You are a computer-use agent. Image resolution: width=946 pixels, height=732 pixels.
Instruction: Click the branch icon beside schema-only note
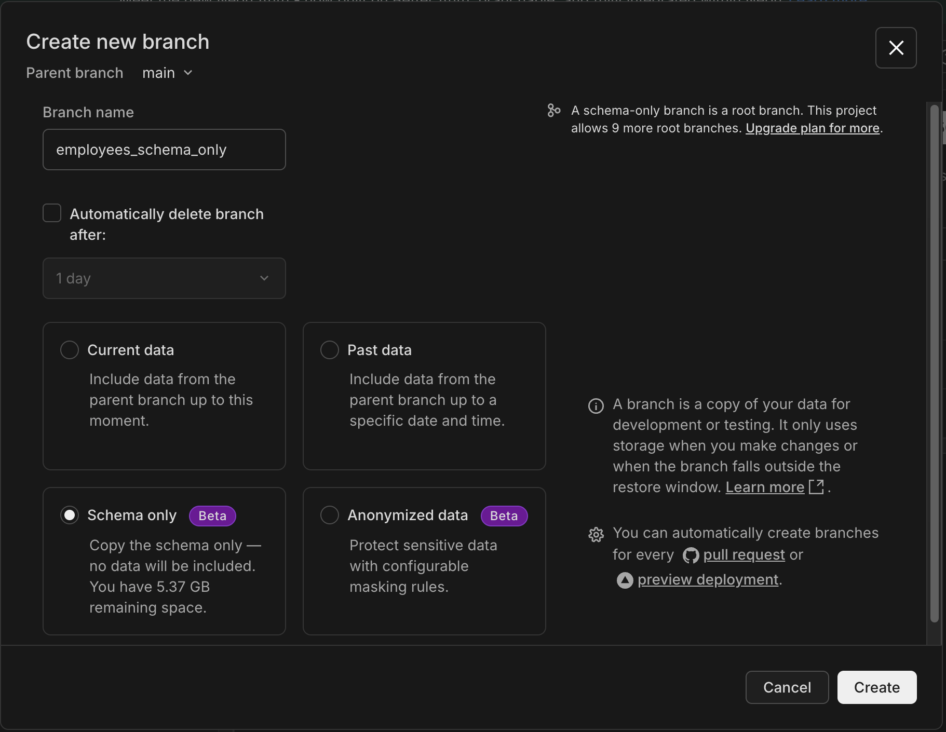coord(553,111)
